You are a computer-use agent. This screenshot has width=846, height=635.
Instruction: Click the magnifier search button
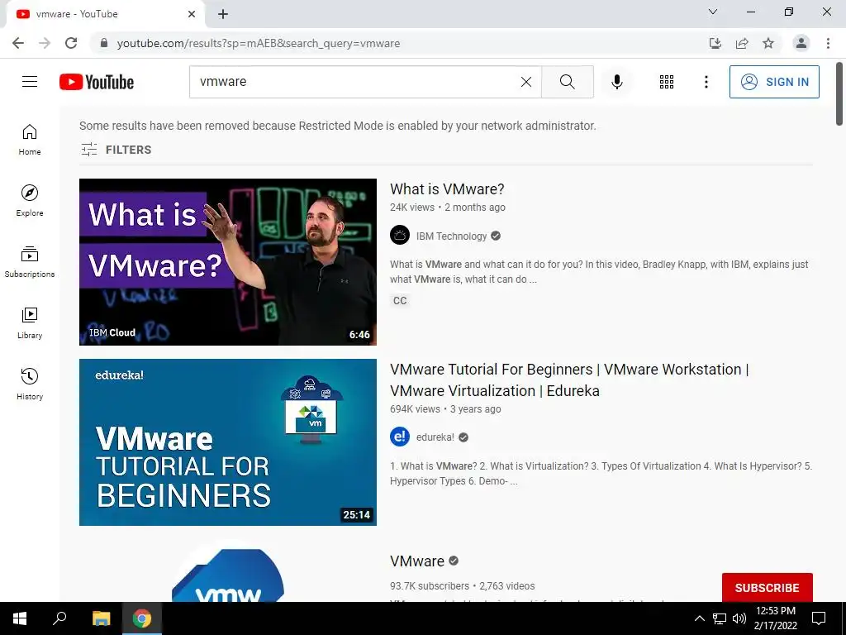pos(567,82)
